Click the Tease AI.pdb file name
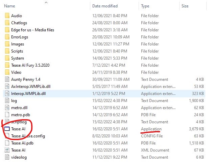 point(22,143)
